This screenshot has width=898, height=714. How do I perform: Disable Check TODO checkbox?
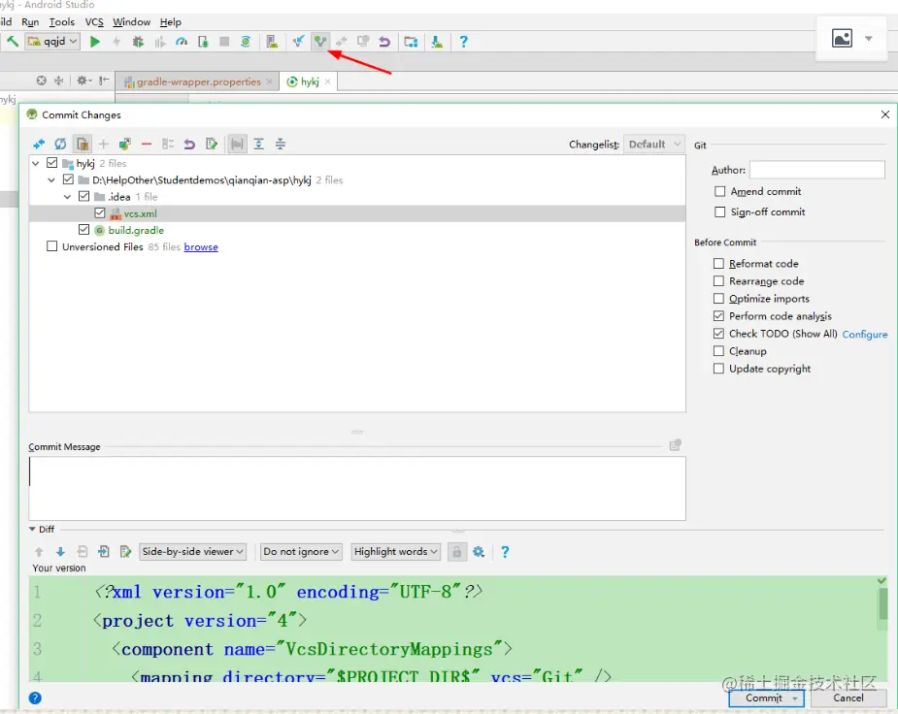click(718, 334)
